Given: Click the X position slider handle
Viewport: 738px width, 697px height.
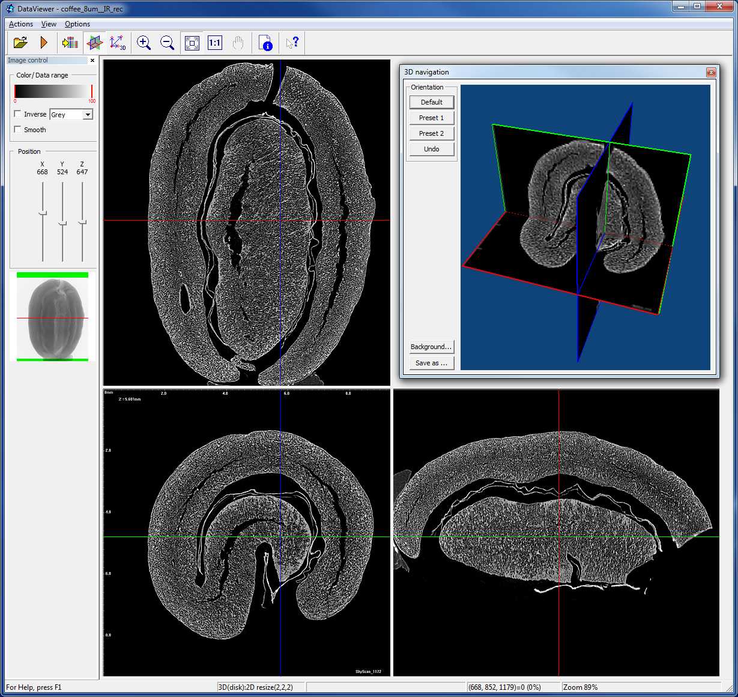Looking at the screenshot, I should 42,213.
